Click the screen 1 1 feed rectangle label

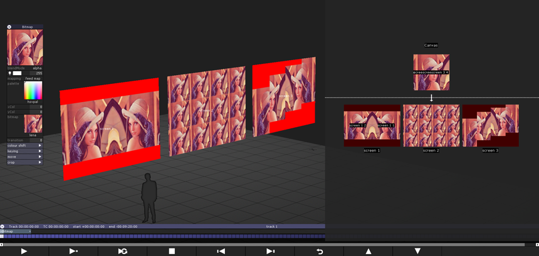[x=386, y=126]
